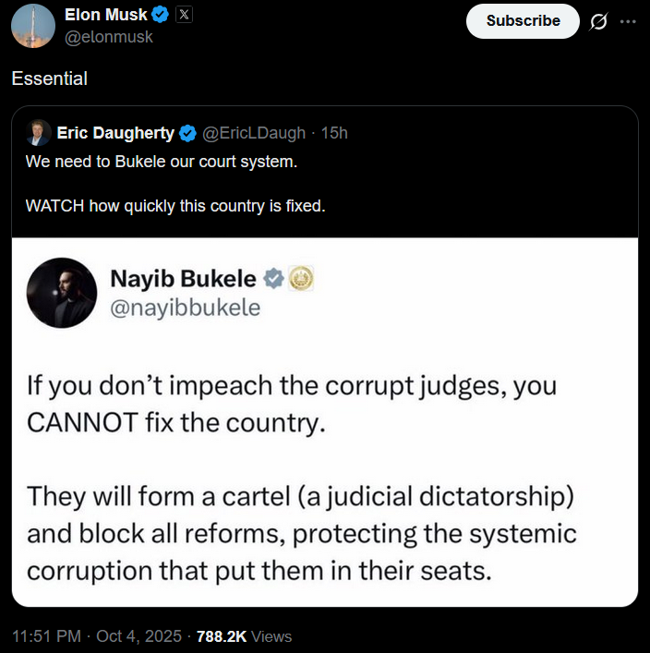Click the @EricLDaugh handle
650x653 pixels.
[x=253, y=133]
